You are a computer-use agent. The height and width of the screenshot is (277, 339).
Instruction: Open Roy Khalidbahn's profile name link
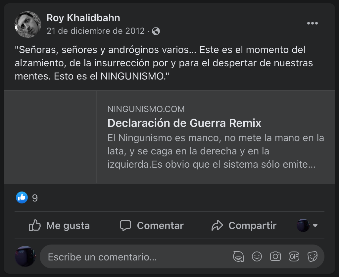coord(83,18)
